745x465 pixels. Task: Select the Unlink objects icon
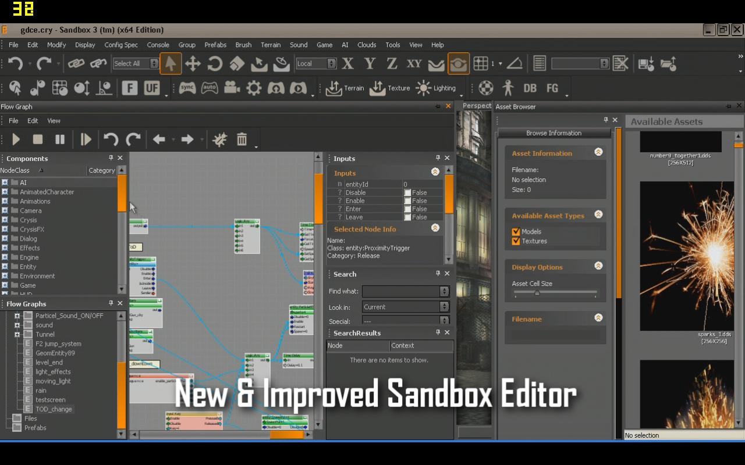[x=98, y=63]
